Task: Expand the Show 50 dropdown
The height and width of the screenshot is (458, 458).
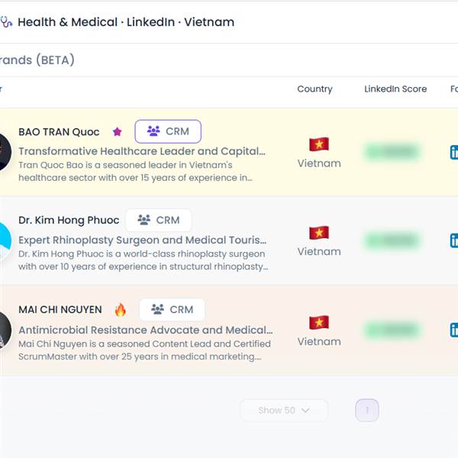Action: coord(284,411)
